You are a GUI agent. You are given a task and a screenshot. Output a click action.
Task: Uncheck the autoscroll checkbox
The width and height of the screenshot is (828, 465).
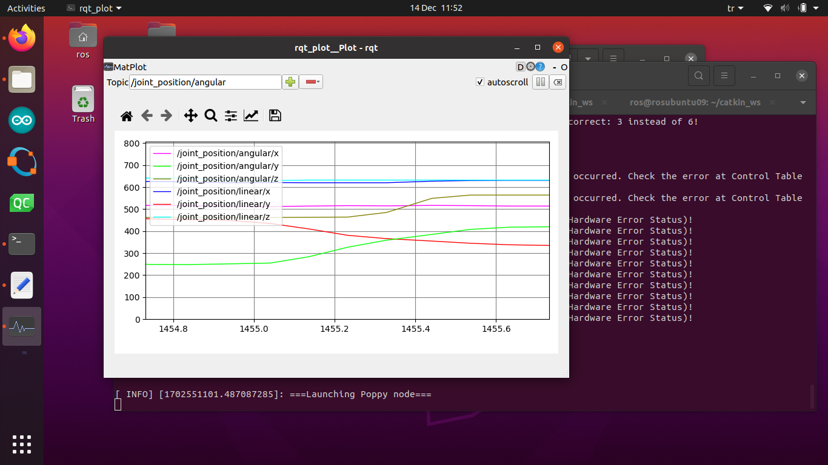pos(480,82)
